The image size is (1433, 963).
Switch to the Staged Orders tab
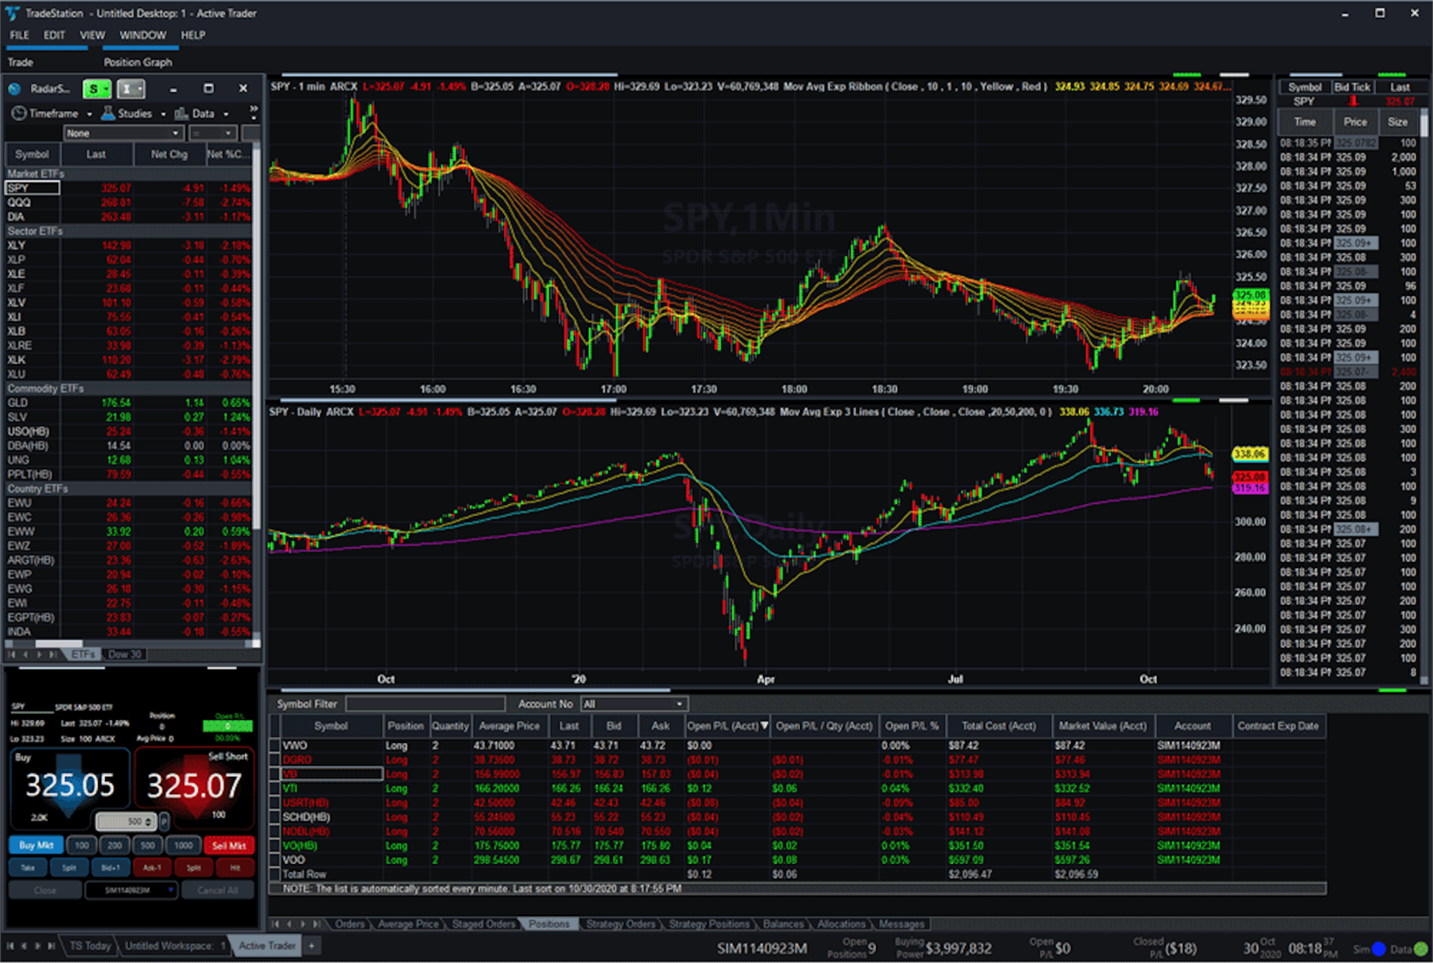tap(484, 924)
